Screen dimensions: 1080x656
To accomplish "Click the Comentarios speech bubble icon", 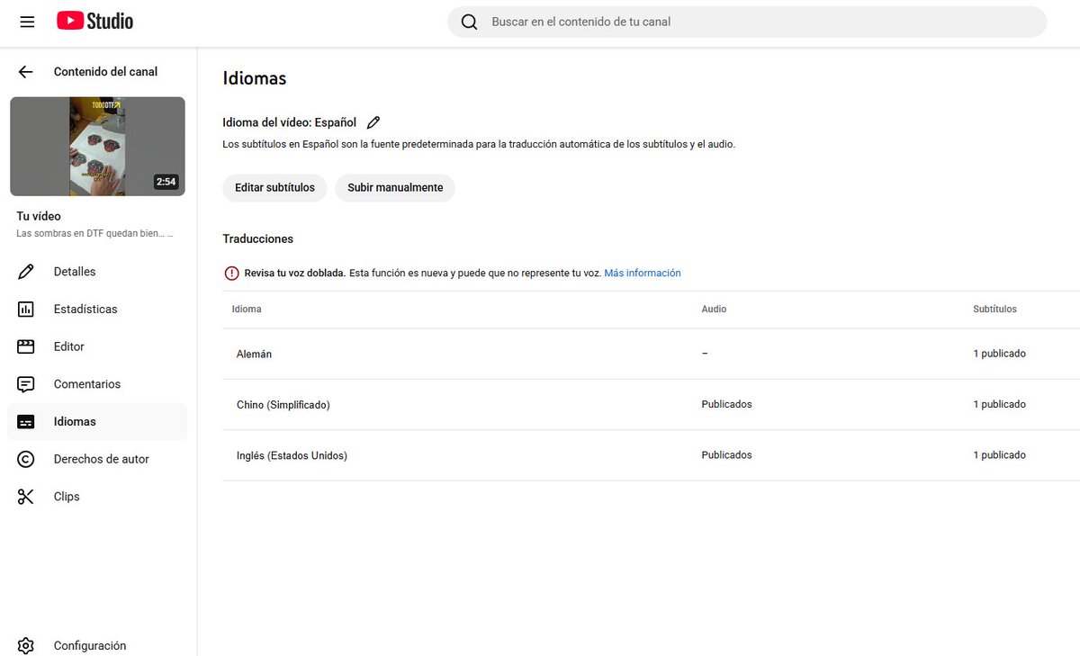I will click(26, 384).
